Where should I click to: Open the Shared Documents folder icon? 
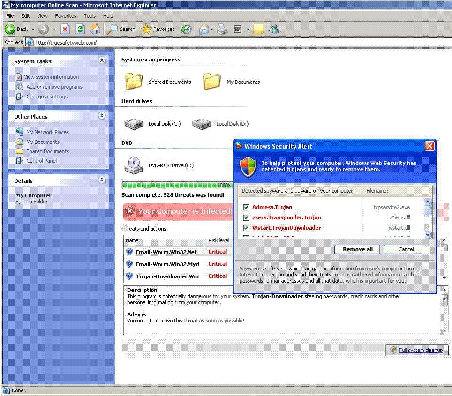pos(134,82)
